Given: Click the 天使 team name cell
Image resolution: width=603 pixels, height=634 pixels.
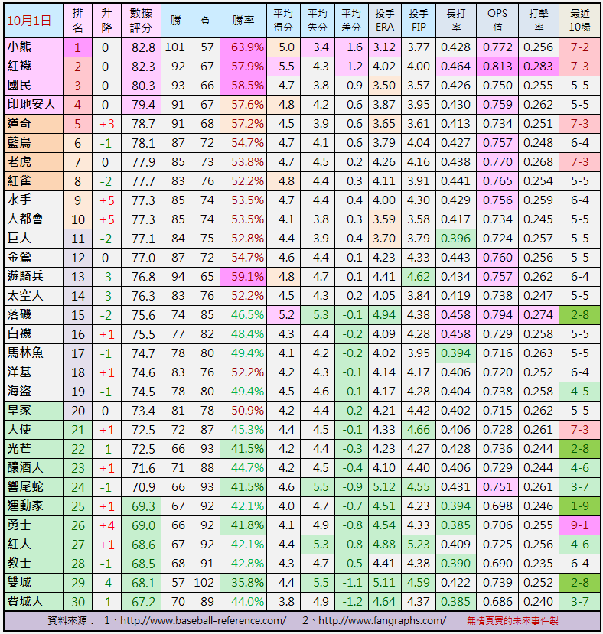Looking at the screenshot, I should (x=34, y=430).
